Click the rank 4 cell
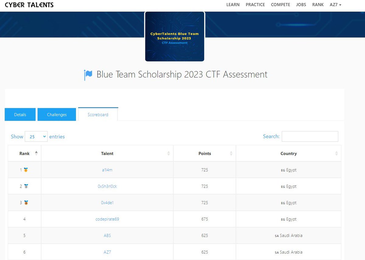The image size is (365, 260). pos(25,219)
